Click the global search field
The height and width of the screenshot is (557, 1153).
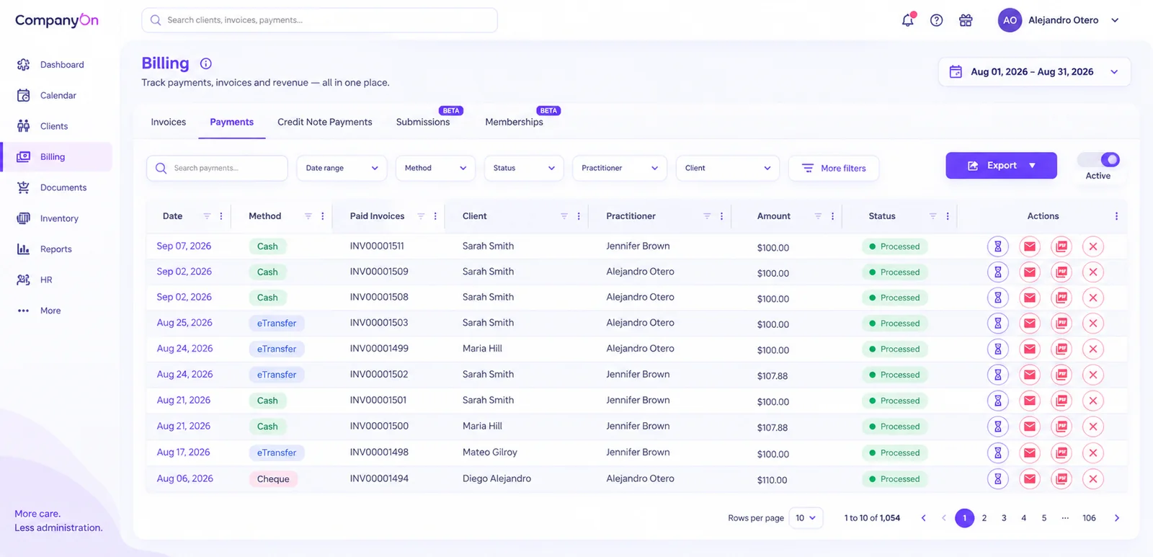[319, 20]
